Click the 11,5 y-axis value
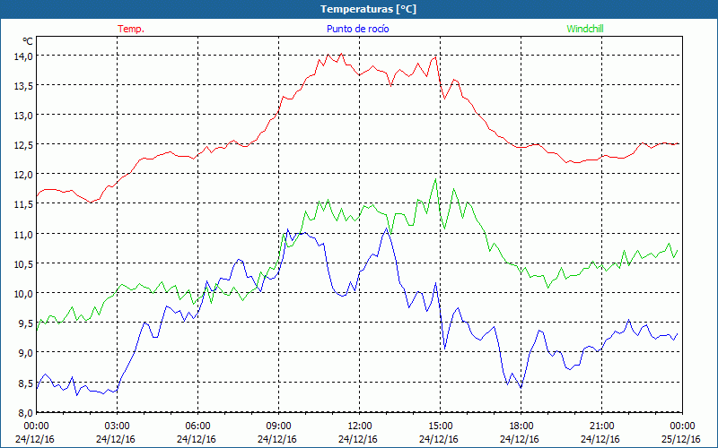Viewport: 718px width, 448px height. 23,204
